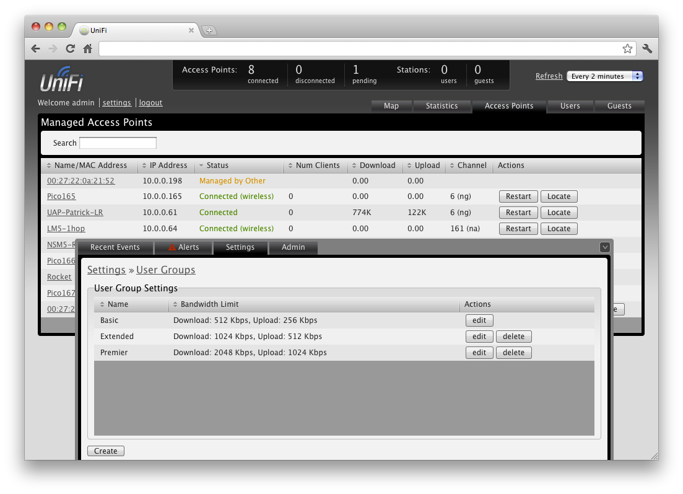Go back with the browser back arrow

[x=36, y=49]
